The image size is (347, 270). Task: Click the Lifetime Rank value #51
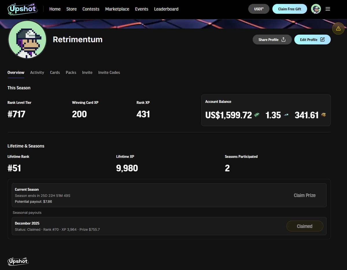coord(14,168)
